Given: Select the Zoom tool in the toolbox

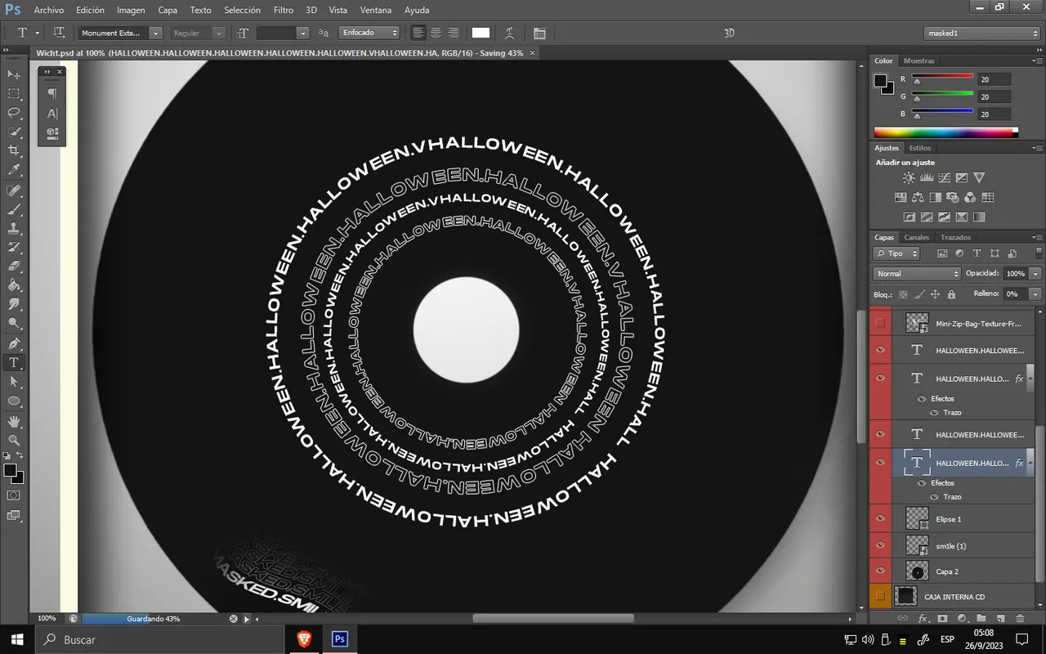Looking at the screenshot, I should point(14,441).
